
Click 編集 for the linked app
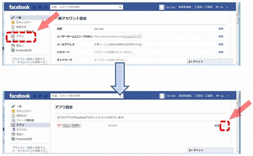(217, 126)
